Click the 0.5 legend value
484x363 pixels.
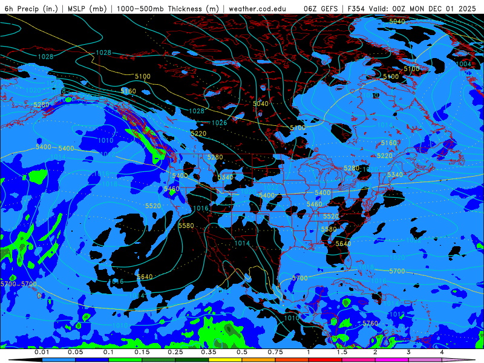[x=242, y=352]
